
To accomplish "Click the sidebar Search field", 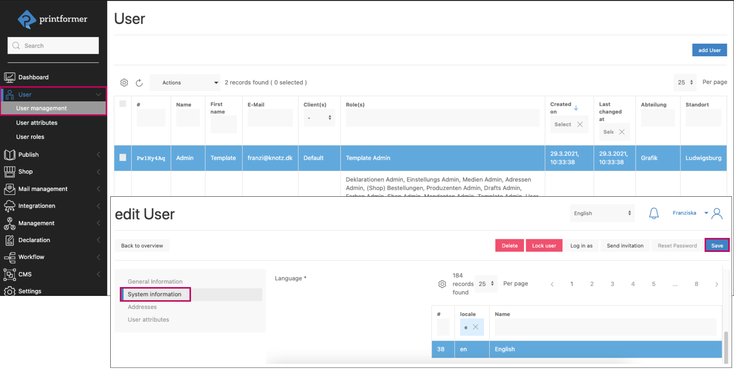I will tap(53, 46).
